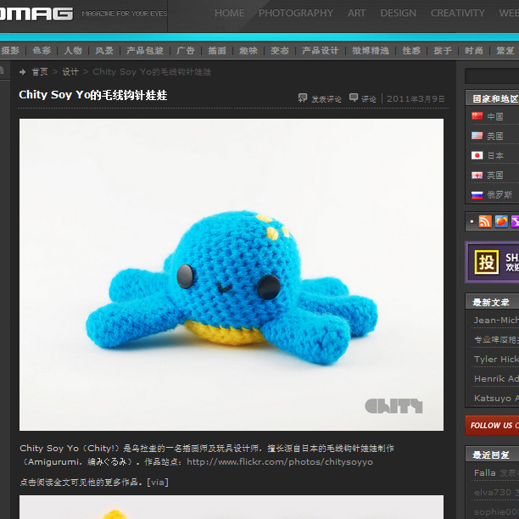This screenshot has width=519, height=519.
Task: Open the Henrik Ad recent article
Action: click(x=496, y=379)
